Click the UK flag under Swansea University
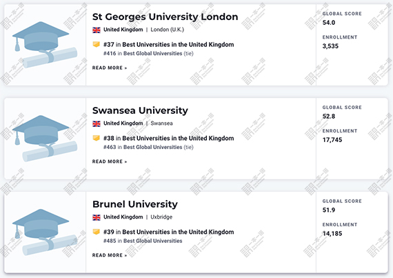Viewport: 393px width, 278px height. tap(97, 123)
